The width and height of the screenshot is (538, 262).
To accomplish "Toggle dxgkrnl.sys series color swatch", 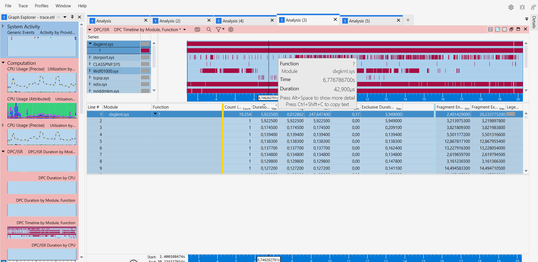I will [x=145, y=44].
